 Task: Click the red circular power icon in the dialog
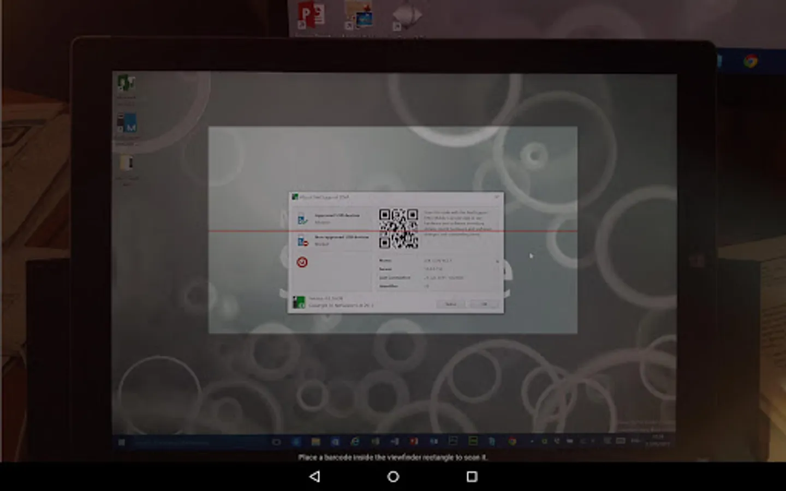coord(302,262)
